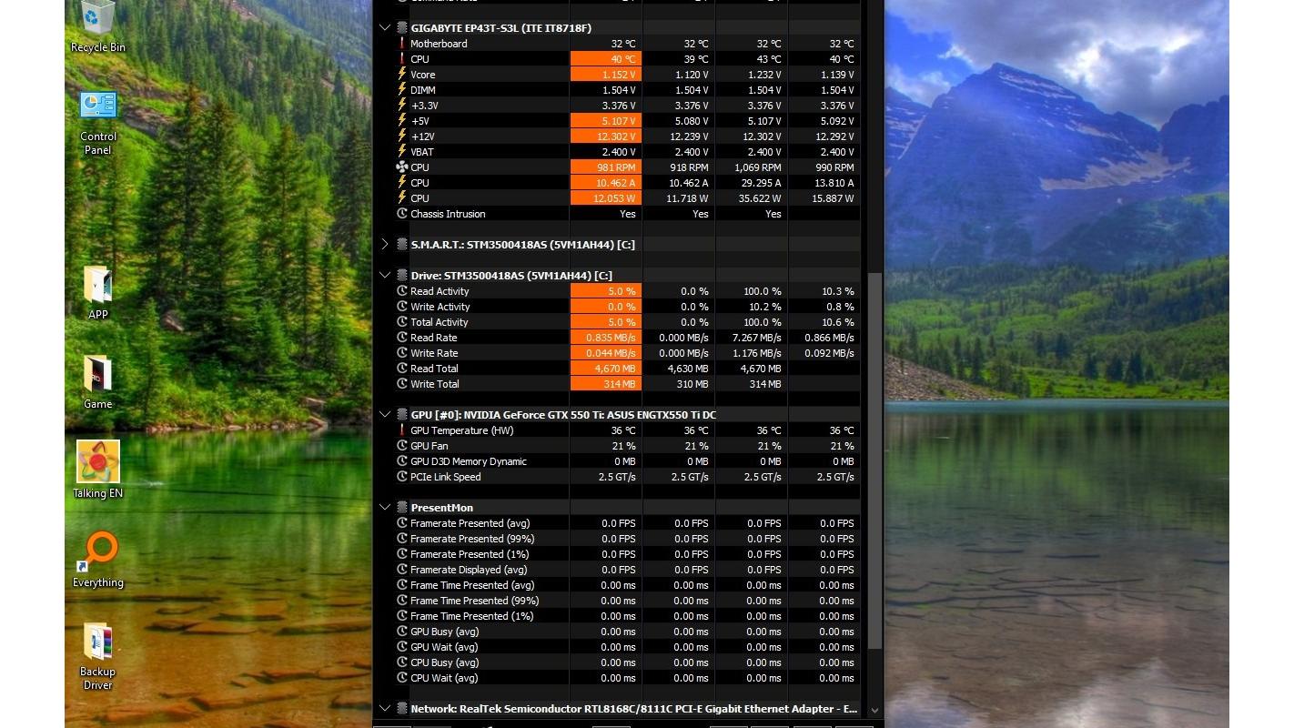Click the thermometer icon beside GPU Temperature (HW)
Image resolution: width=1294 pixels, height=728 pixels.
tap(401, 430)
